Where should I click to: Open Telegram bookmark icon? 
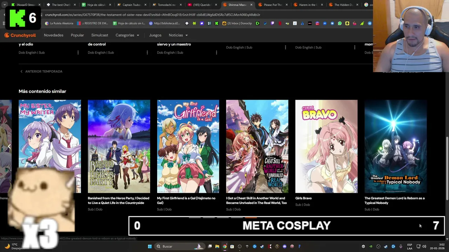pyautogui.click(x=369, y=23)
